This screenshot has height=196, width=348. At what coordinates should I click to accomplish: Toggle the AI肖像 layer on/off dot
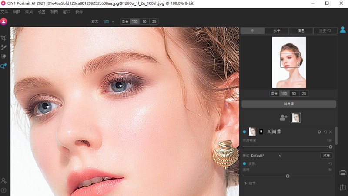(244, 132)
